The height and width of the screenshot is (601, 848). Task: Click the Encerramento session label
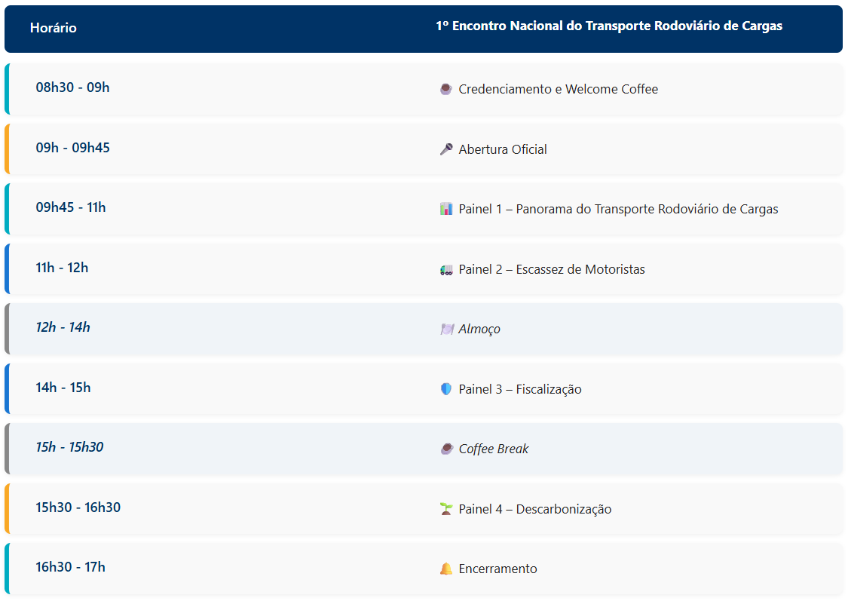(x=497, y=569)
